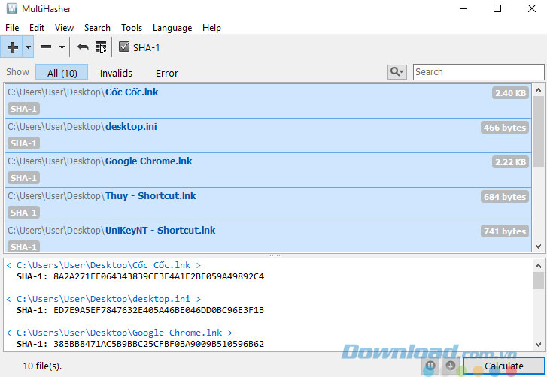
Task: Select the UniKeyNT - Shortcut.lnk file row
Action: [268, 237]
